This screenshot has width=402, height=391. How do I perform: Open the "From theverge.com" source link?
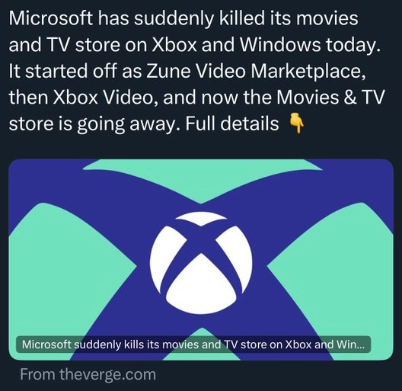click(x=88, y=374)
